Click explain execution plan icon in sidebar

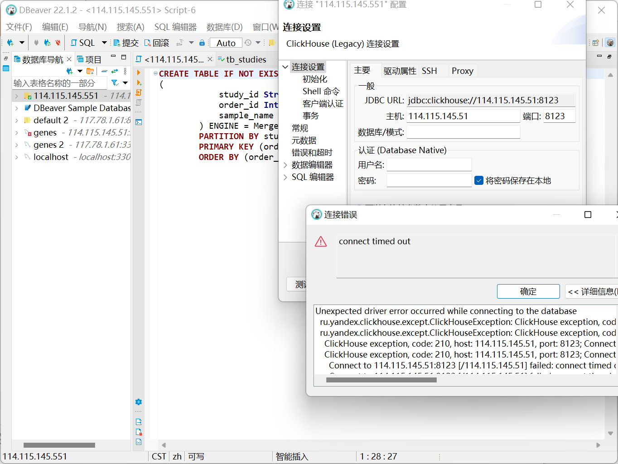pos(139,102)
